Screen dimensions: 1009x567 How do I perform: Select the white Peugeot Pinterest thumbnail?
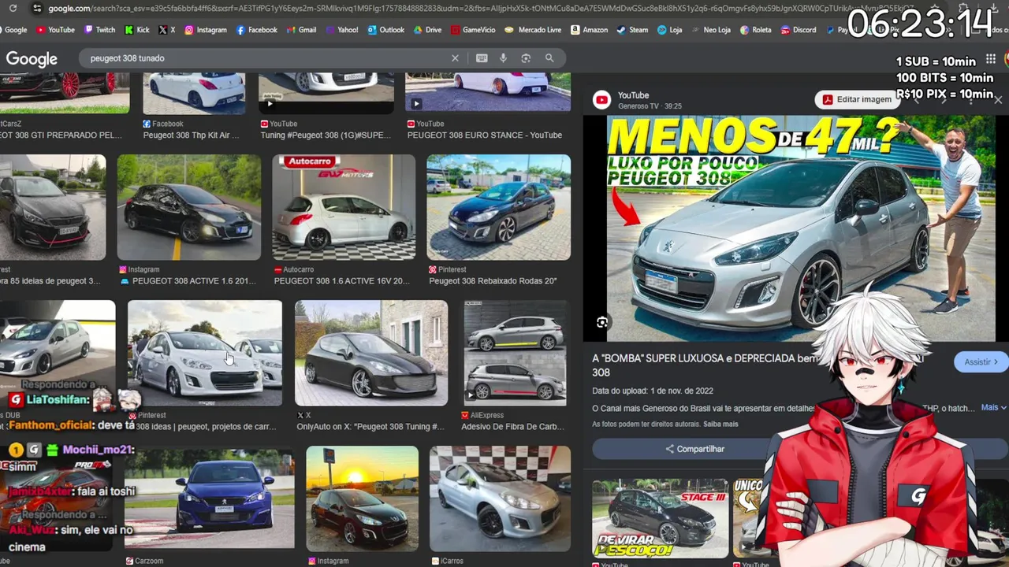coord(205,353)
